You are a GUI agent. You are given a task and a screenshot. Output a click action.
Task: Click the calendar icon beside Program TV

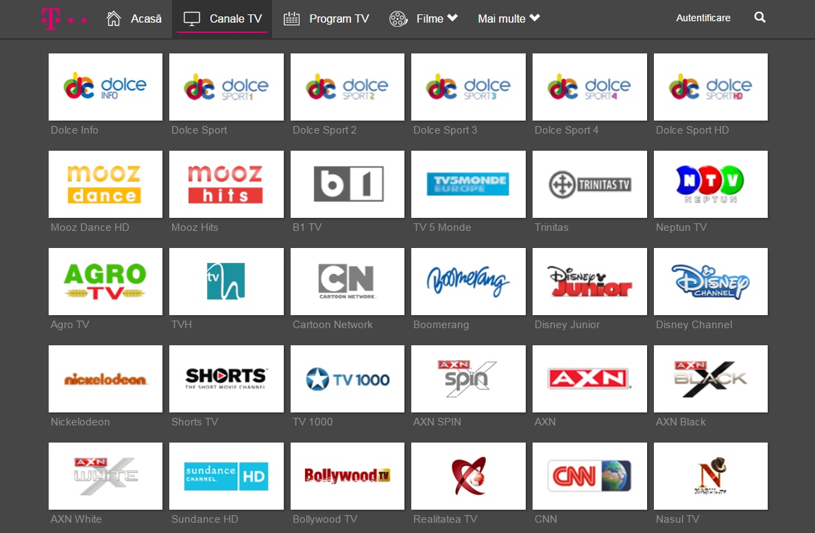(291, 18)
